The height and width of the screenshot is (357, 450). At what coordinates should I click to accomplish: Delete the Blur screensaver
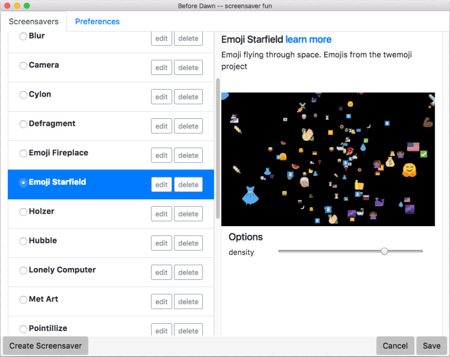tap(188, 38)
